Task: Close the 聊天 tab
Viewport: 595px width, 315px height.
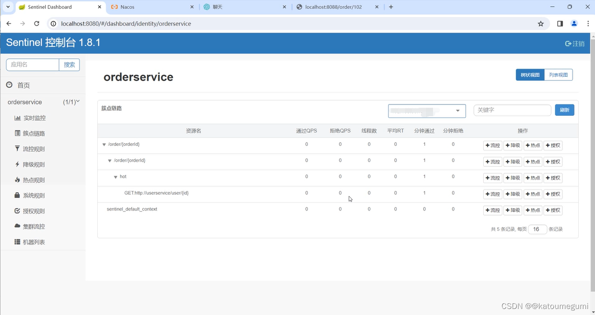Action: [285, 7]
